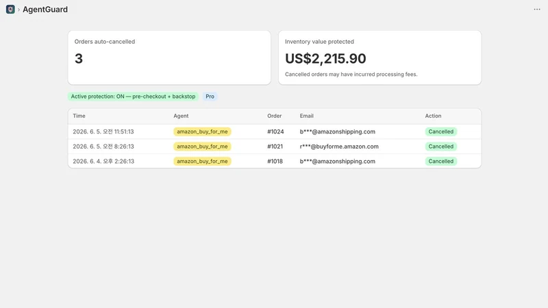
Task: Open order #1018
Action: (275, 162)
